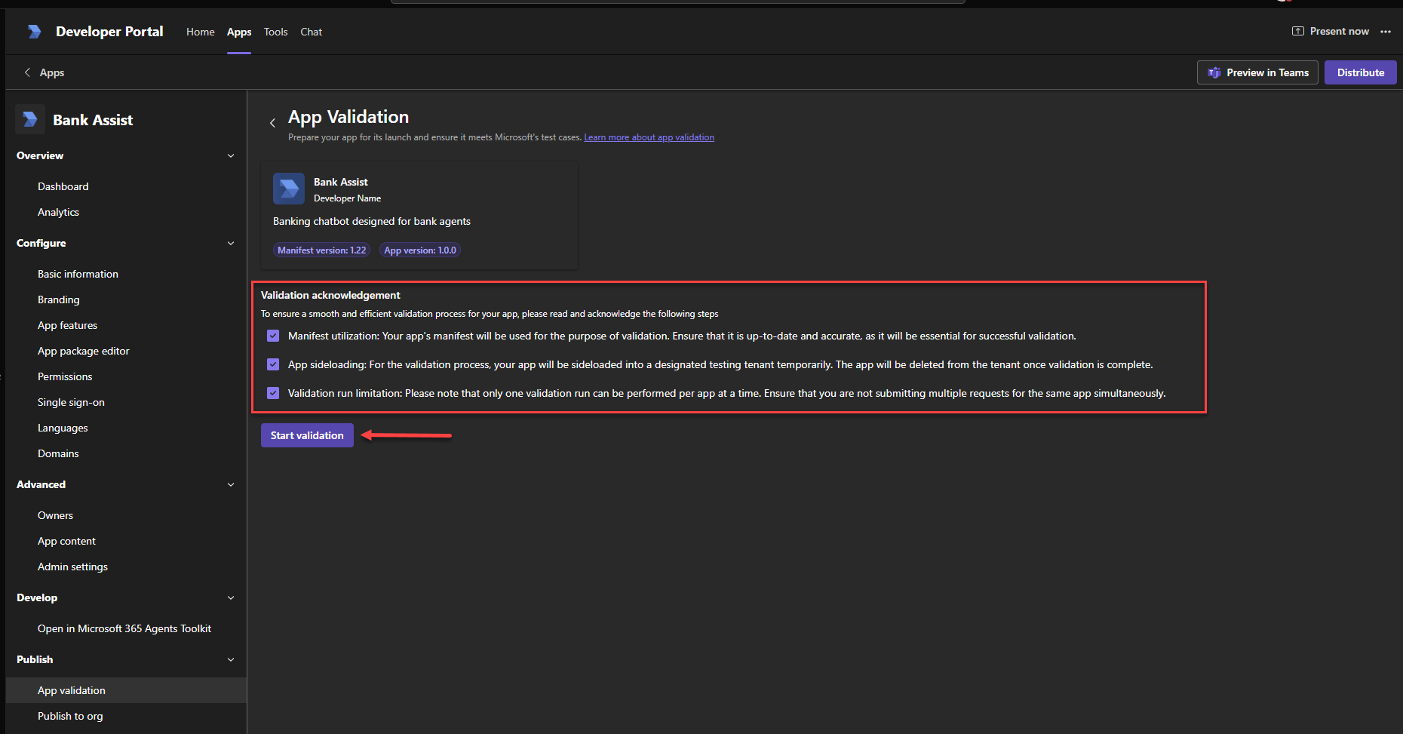Screen dimensions: 1403x734
Task: Click the Start validation button
Action: 307,435
